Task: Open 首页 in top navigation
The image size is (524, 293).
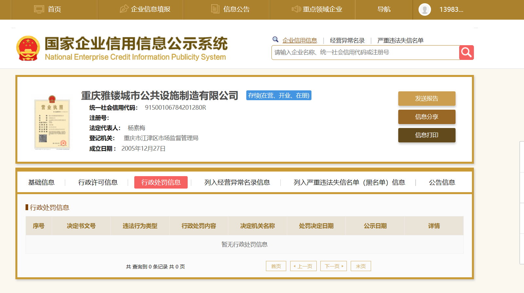Action: point(54,9)
